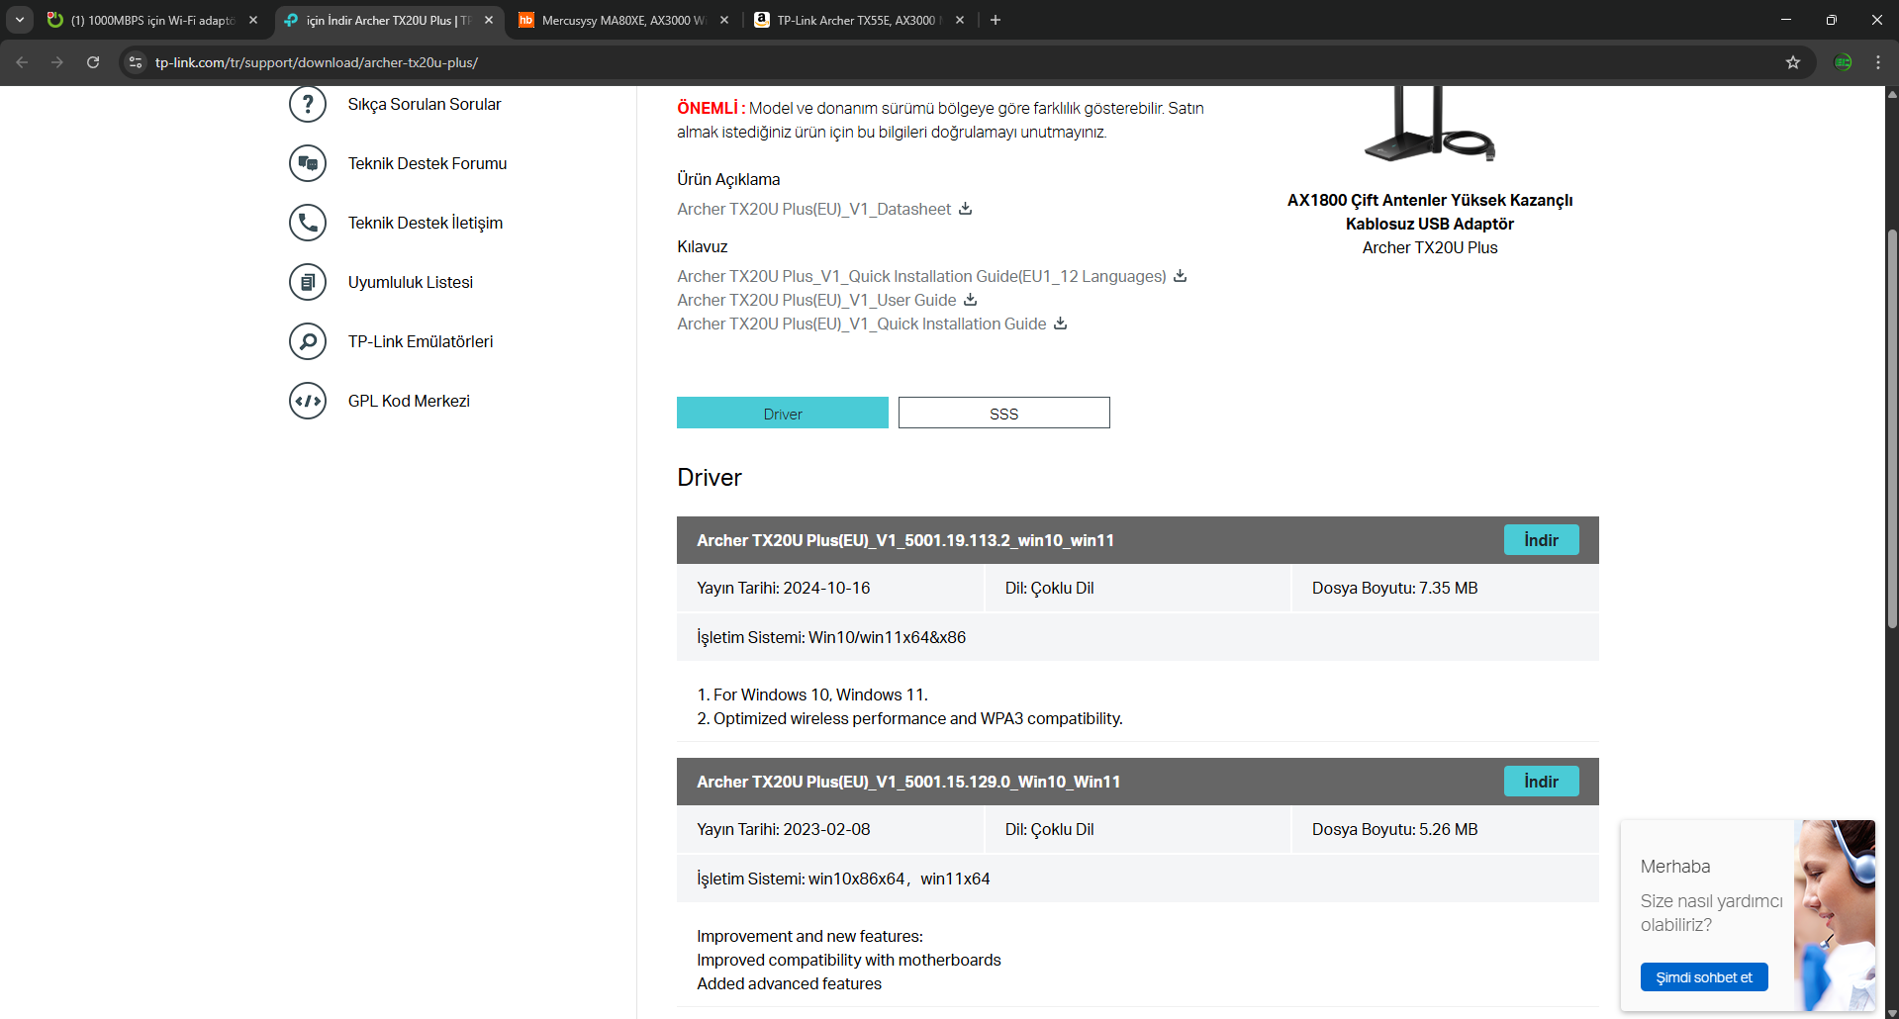Close the Mercusys MA80XE tab

click(724, 20)
